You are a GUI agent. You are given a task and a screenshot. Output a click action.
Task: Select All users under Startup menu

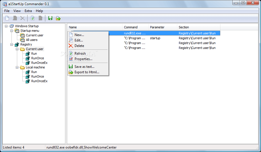32,40
